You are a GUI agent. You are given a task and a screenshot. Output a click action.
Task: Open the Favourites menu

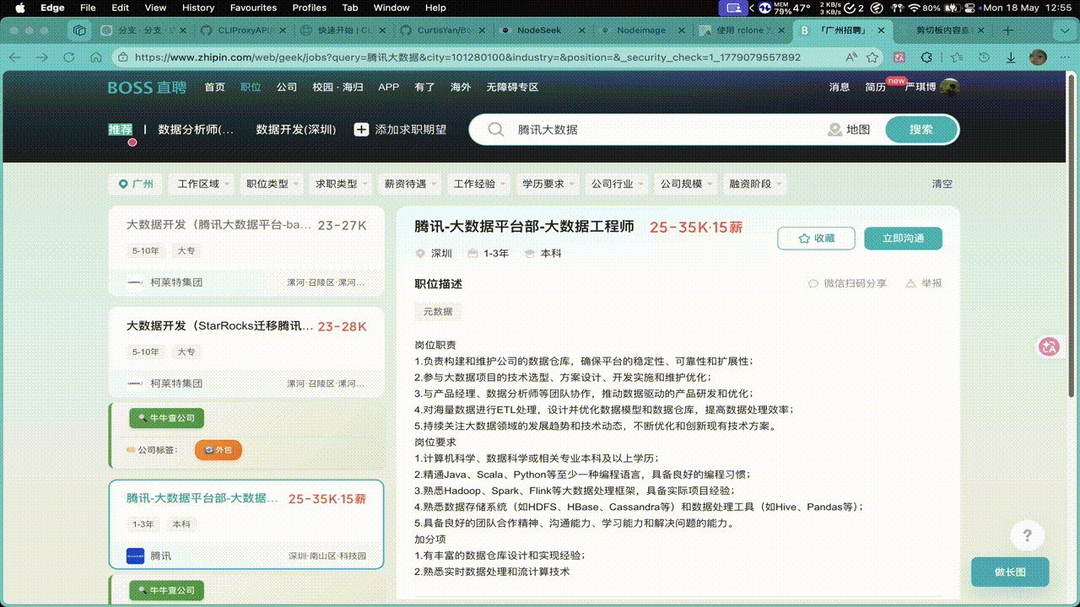pos(253,8)
